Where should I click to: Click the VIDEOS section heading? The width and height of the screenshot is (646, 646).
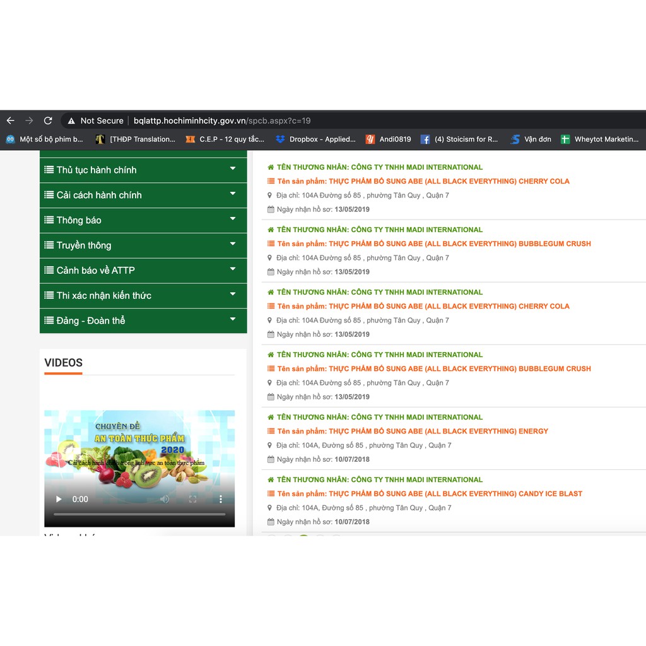pyautogui.click(x=64, y=363)
